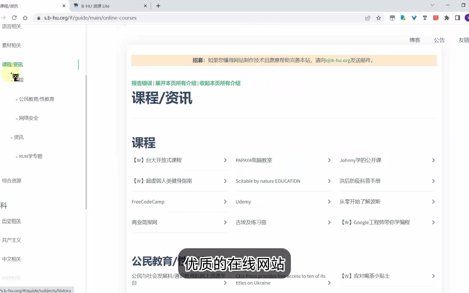Image resolution: width=469 pixels, height=293 pixels.
Task: Expand 【W】超虚弱人类健身指南 chevron
Action: 225,181
